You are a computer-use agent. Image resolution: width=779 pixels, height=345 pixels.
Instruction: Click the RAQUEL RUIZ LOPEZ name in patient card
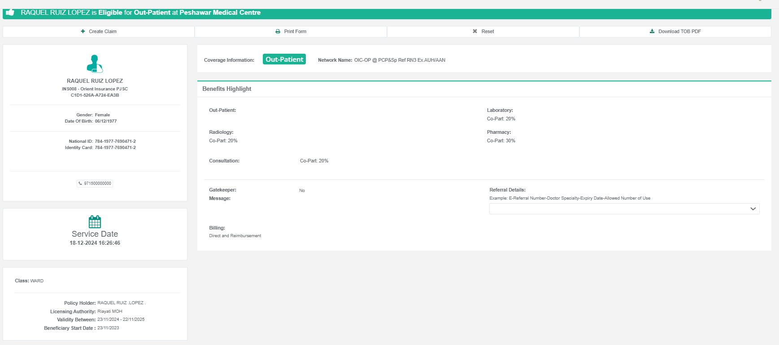point(95,81)
